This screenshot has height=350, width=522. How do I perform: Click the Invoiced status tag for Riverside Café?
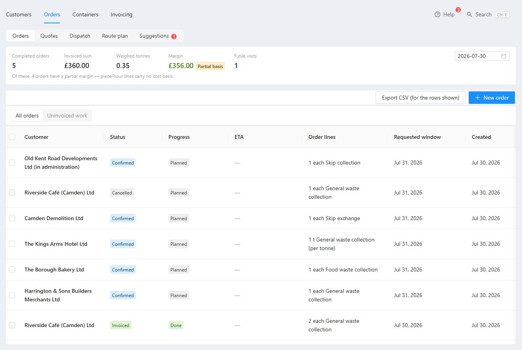[121, 325]
